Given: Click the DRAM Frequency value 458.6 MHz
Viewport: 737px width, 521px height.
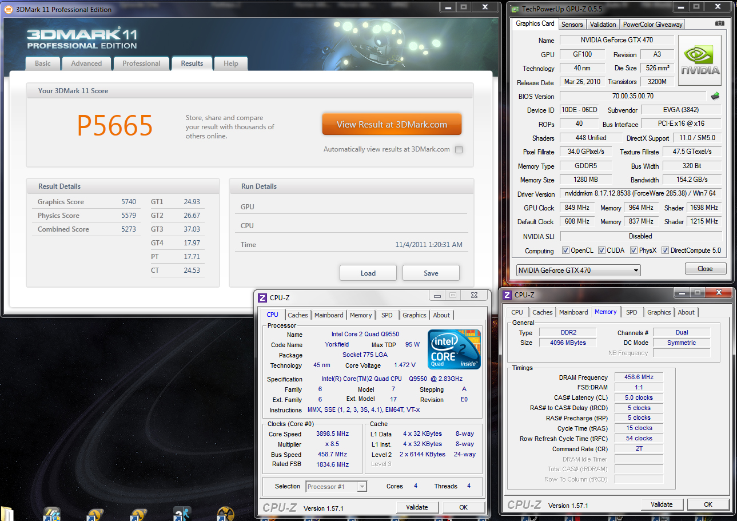Looking at the screenshot, I should tap(639, 377).
